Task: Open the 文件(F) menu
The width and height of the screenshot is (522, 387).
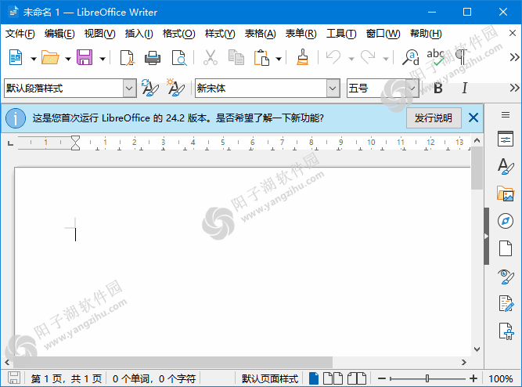Action: 20,34
